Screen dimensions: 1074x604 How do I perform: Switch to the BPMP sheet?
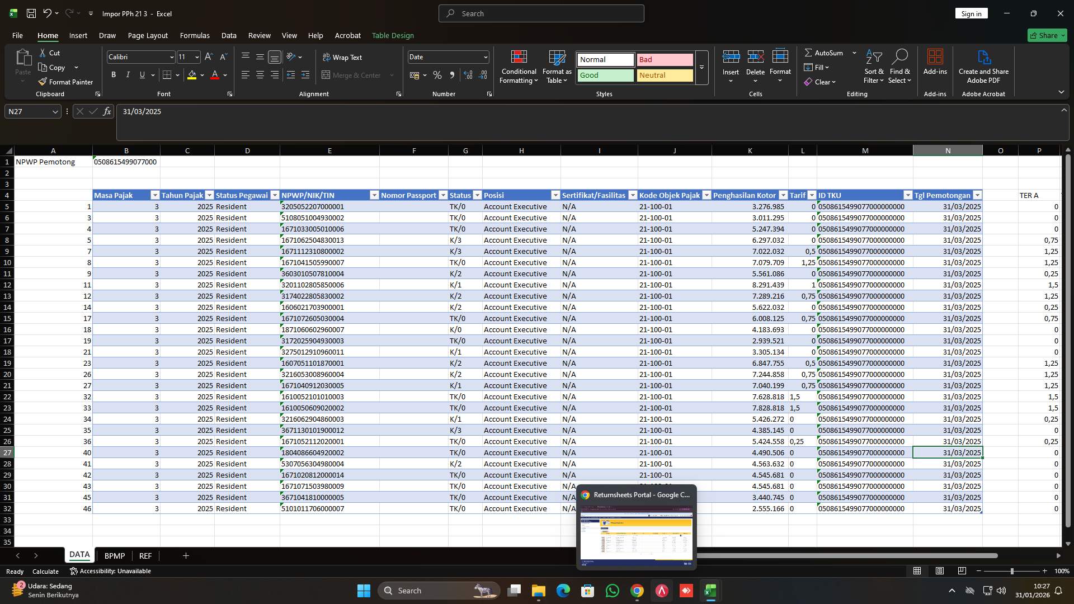[114, 555]
